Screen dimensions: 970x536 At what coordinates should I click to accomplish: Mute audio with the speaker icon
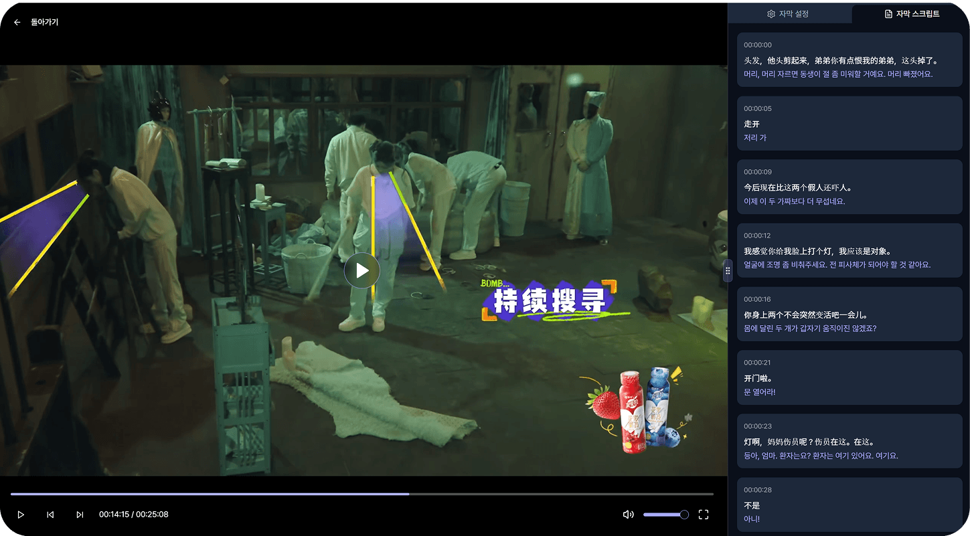click(x=628, y=515)
